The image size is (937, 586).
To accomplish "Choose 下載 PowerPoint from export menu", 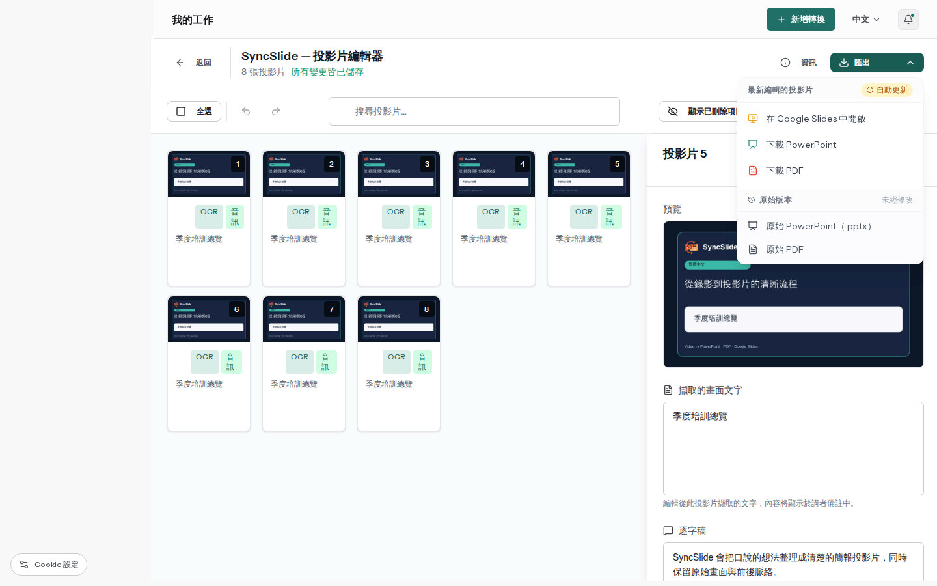I will coord(830,145).
